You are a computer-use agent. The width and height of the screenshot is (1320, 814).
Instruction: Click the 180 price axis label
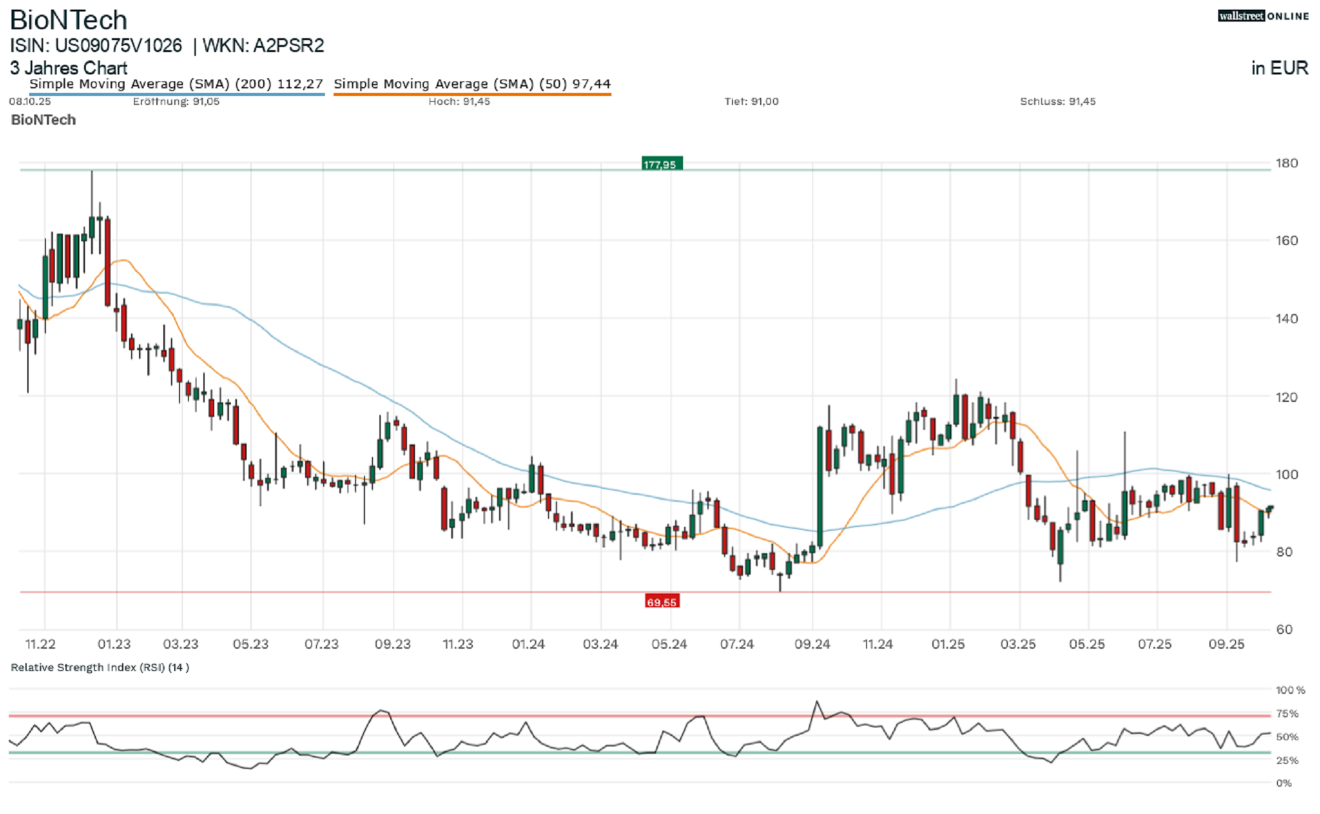coord(1286,163)
